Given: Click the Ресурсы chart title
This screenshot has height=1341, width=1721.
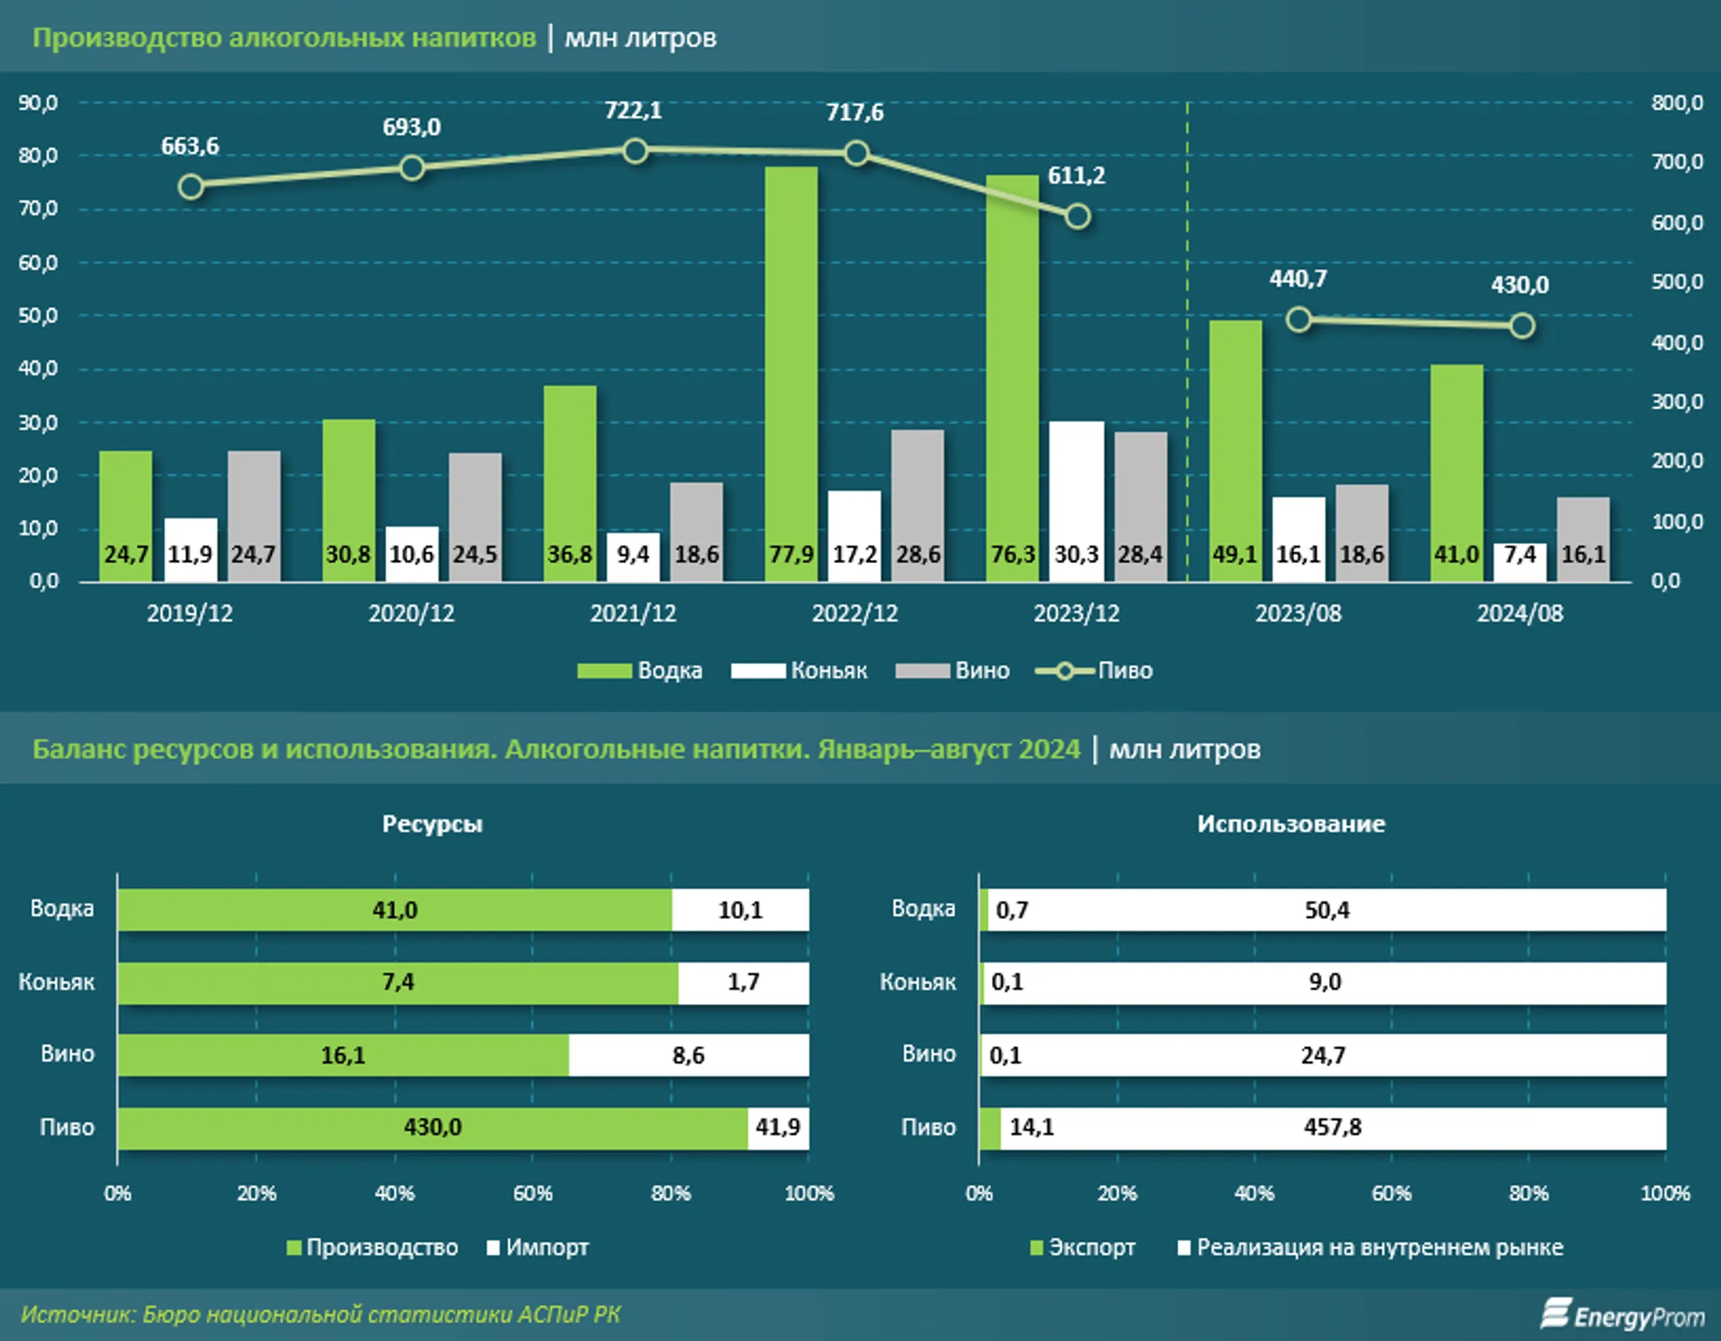Looking at the screenshot, I should point(432,823).
